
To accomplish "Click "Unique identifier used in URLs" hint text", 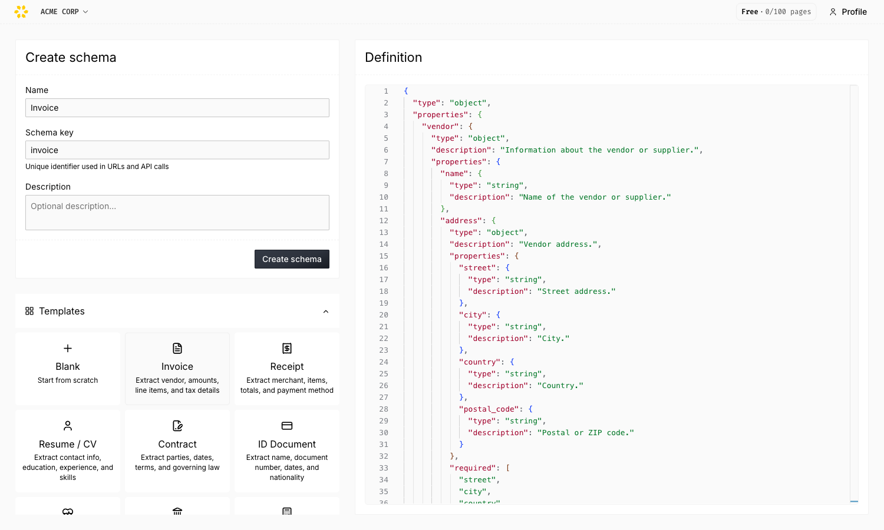I will (x=97, y=167).
